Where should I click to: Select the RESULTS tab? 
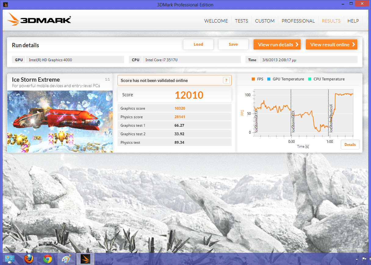(x=331, y=21)
